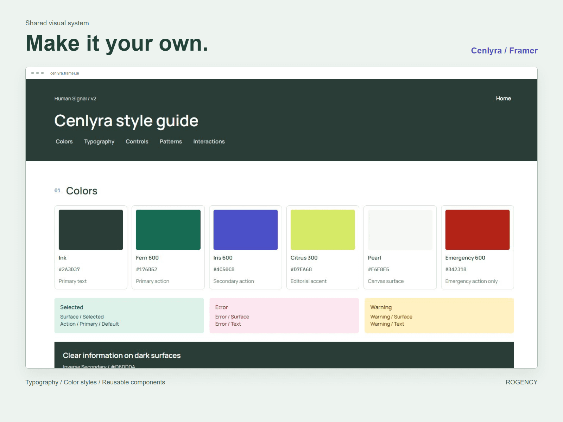Click the Cenlyra / Framer link

click(x=504, y=51)
